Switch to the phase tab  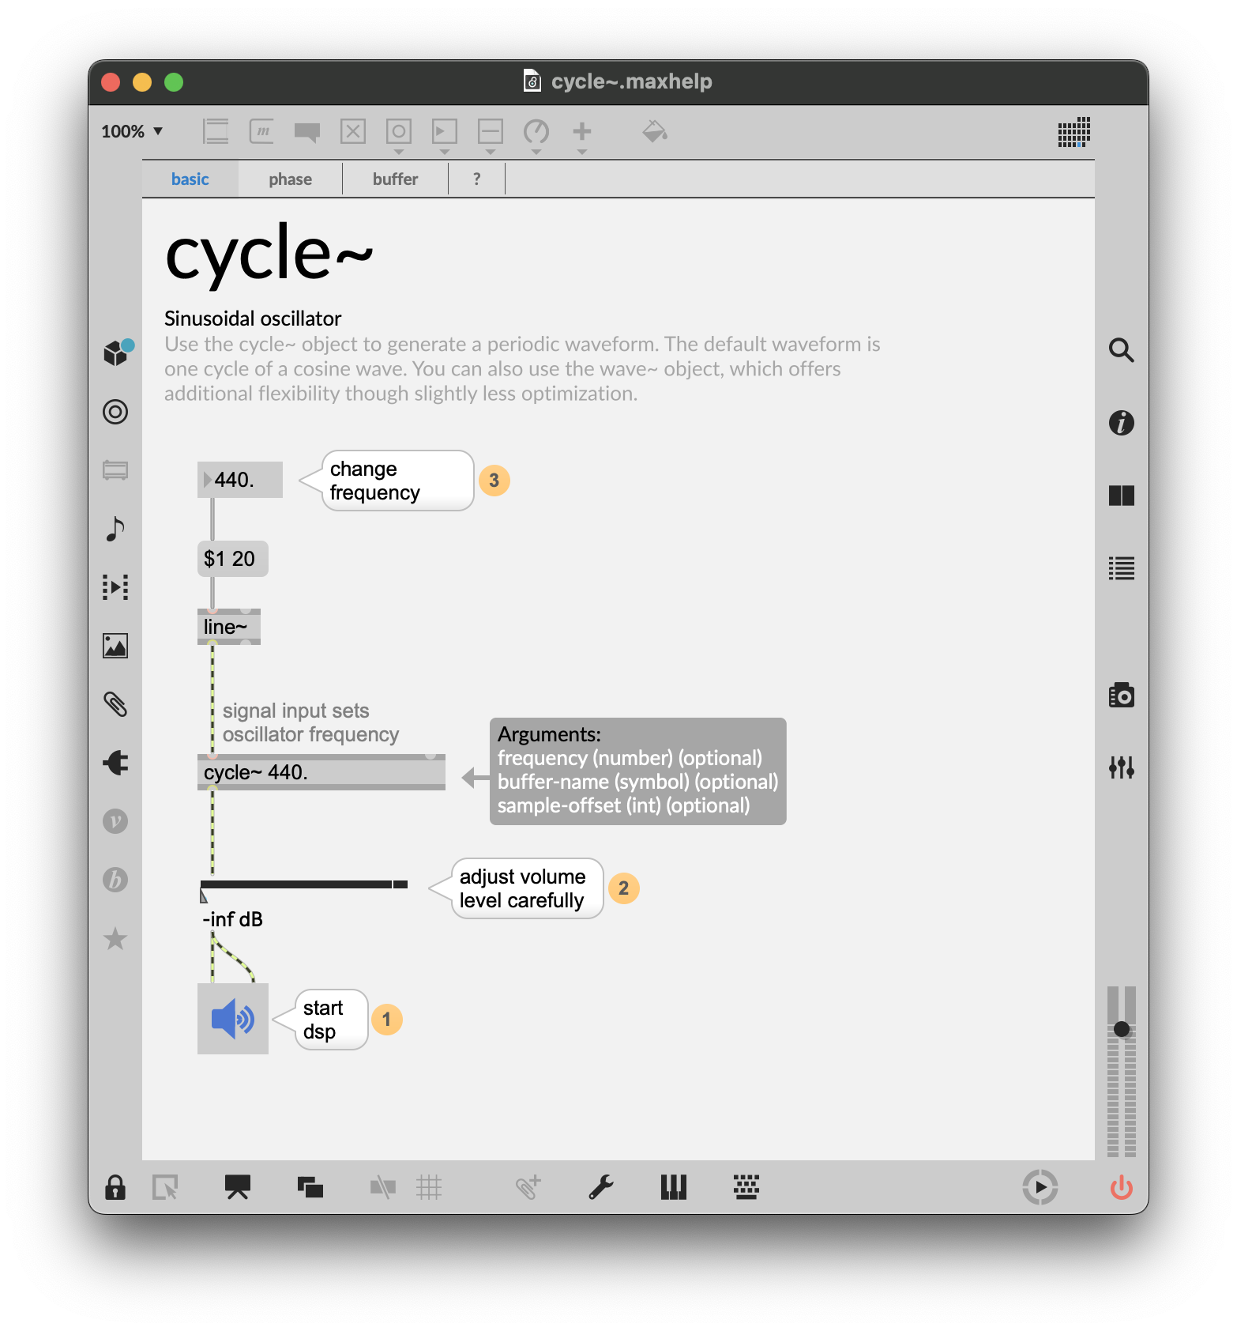290,179
